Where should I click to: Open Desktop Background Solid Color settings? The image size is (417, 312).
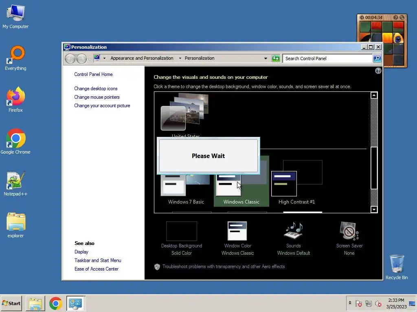(x=182, y=238)
